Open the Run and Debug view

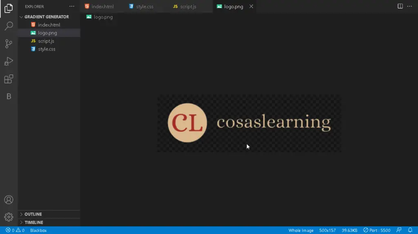(x=9, y=61)
